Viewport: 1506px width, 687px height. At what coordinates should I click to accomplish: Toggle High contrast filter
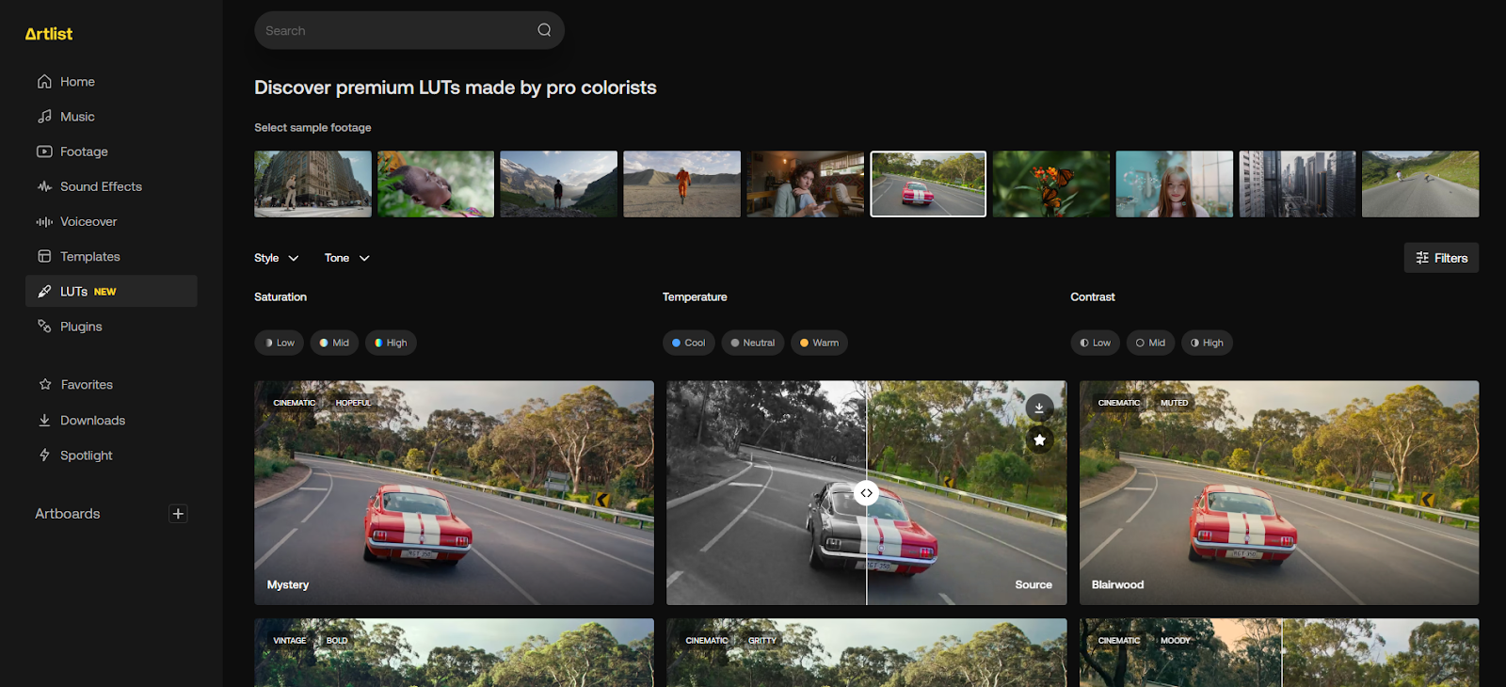[1207, 343]
